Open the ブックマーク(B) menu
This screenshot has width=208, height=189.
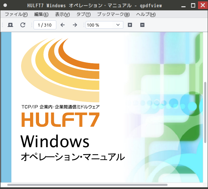[x=113, y=14]
